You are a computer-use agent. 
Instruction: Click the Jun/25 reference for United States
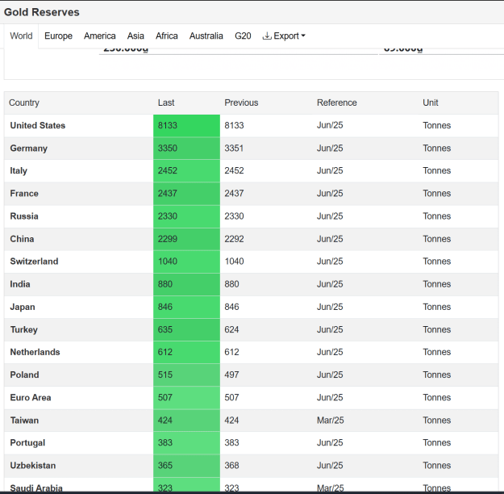330,125
